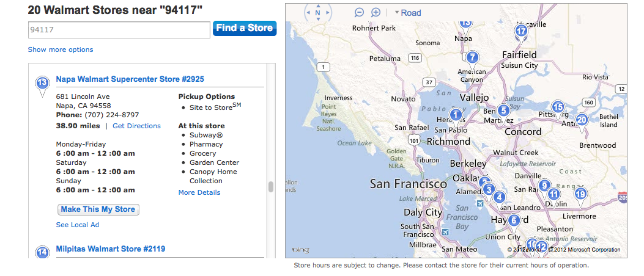Screen dimensions: 644x276
Task: Click the list pin 13 beside Napa store
Action: (x=42, y=85)
